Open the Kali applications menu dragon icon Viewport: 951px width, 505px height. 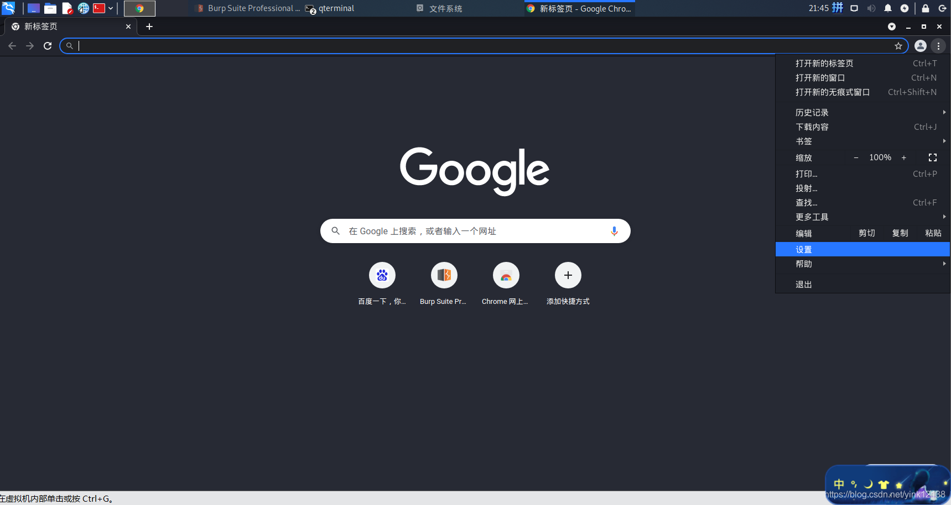tap(8, 8)
